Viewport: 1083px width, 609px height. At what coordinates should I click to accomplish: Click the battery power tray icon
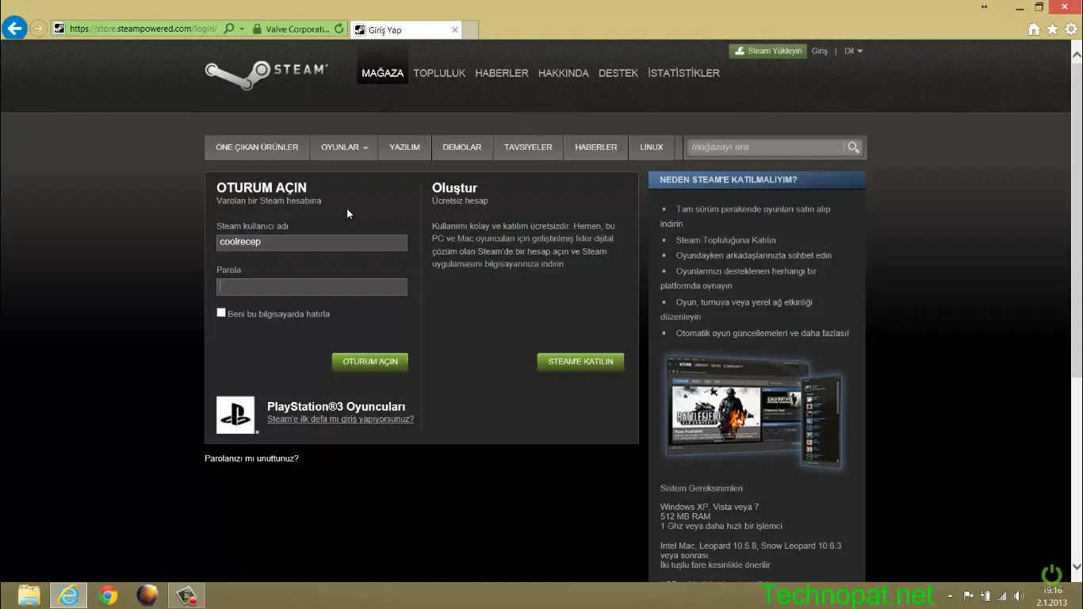986,596
